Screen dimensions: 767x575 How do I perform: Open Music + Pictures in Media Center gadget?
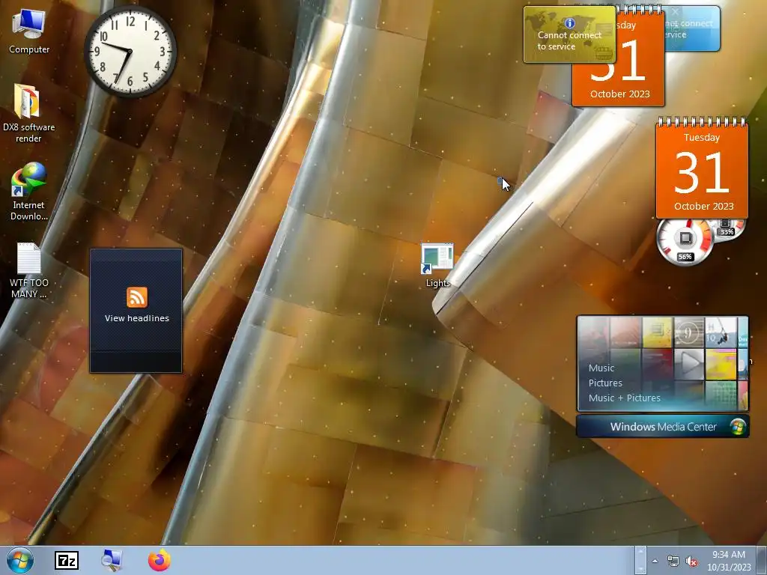(x=624, y=398)
